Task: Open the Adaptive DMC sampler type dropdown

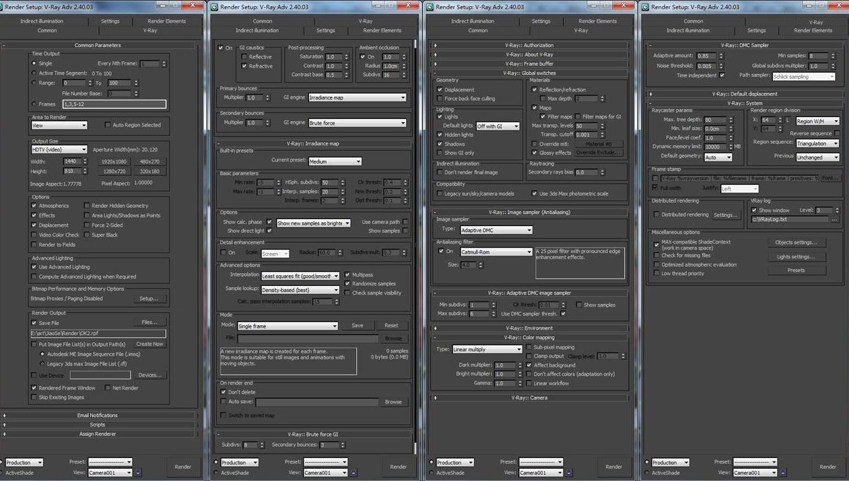Action: (x=497, y=230)
